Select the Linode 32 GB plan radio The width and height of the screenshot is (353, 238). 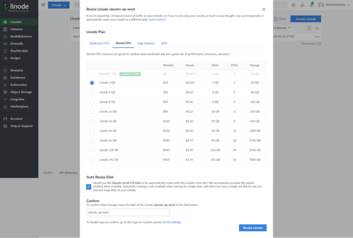tap(92, 121)
